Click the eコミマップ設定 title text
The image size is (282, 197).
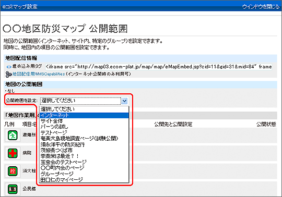[x=20, y=7]
